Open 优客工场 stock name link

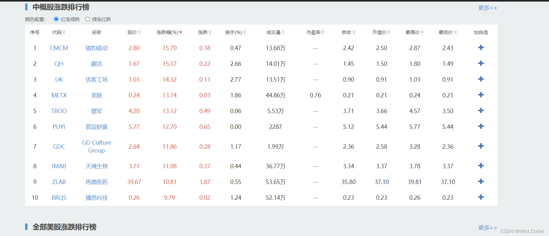click(96, 79)
